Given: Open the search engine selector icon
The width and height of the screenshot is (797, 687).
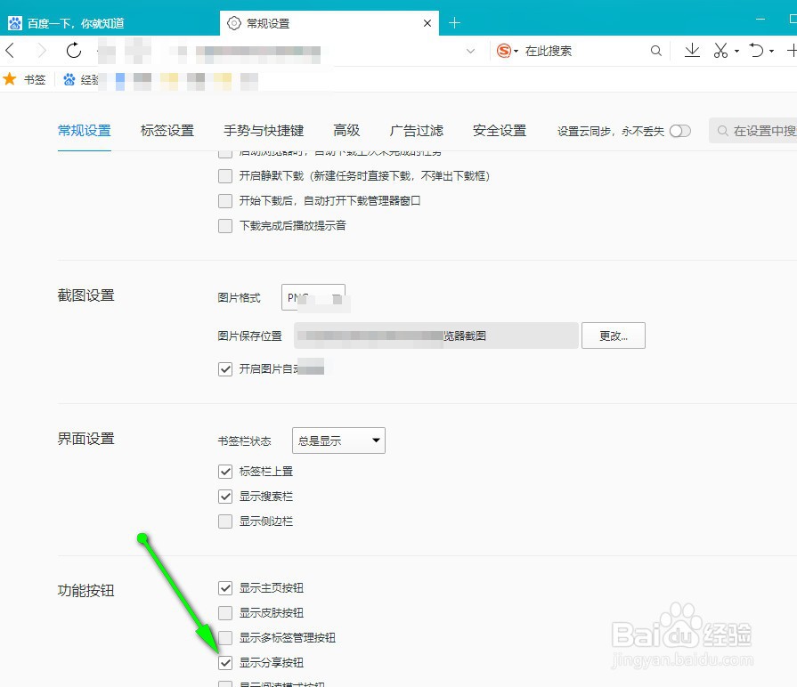Looking at the screenshot, I should click(x=505, y=51).
